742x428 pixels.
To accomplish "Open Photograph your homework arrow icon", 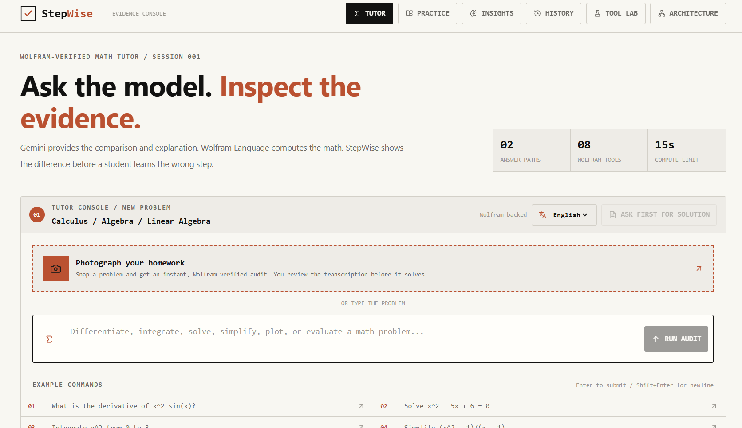I will 699,268.
